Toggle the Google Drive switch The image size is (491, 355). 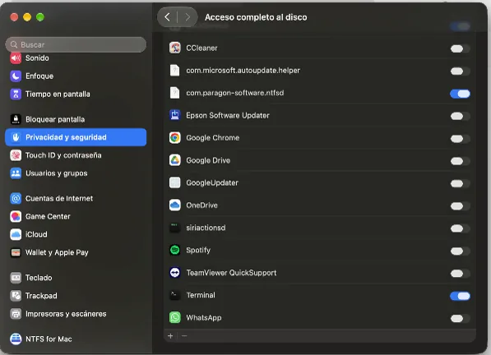pos(460,161)
